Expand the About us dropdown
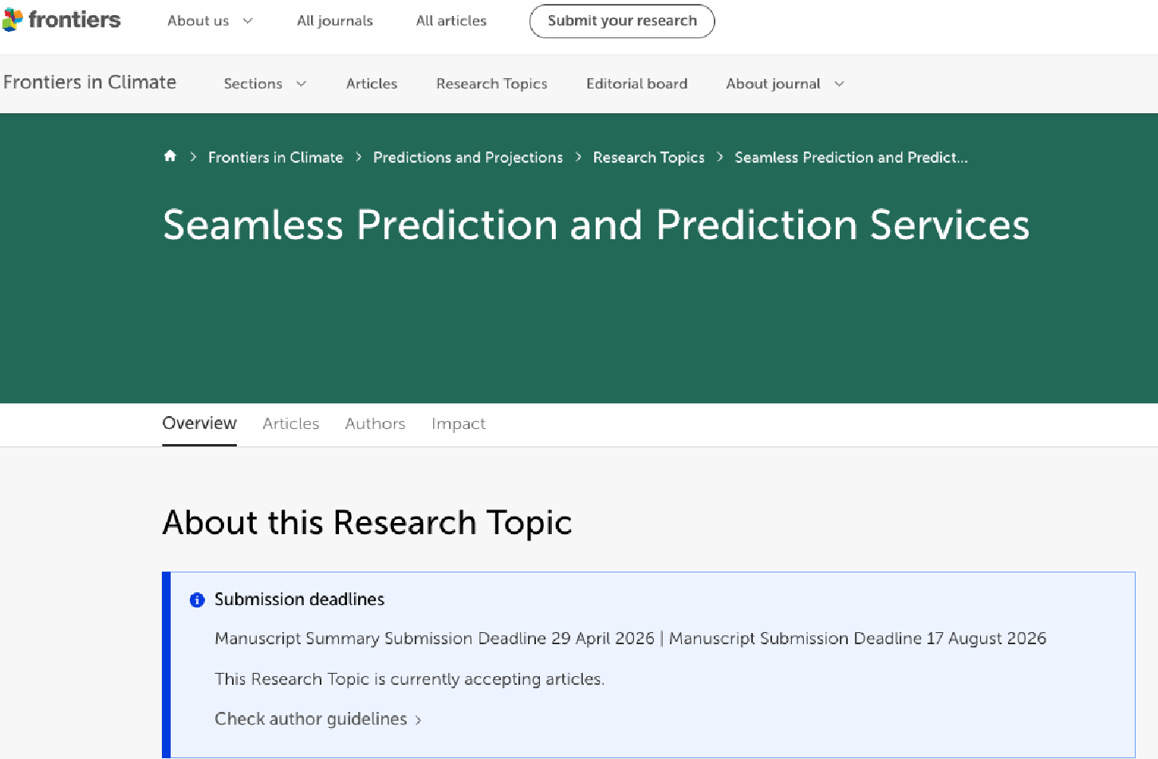Image resolution: width=1158 pixels, height=759 pixels. (210, 21)
